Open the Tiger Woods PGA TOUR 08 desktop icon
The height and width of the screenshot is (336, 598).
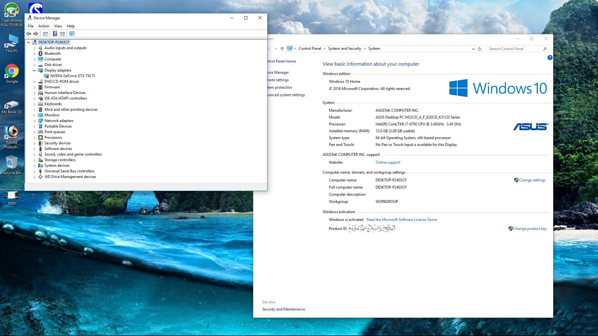click(x=12, y=15)
